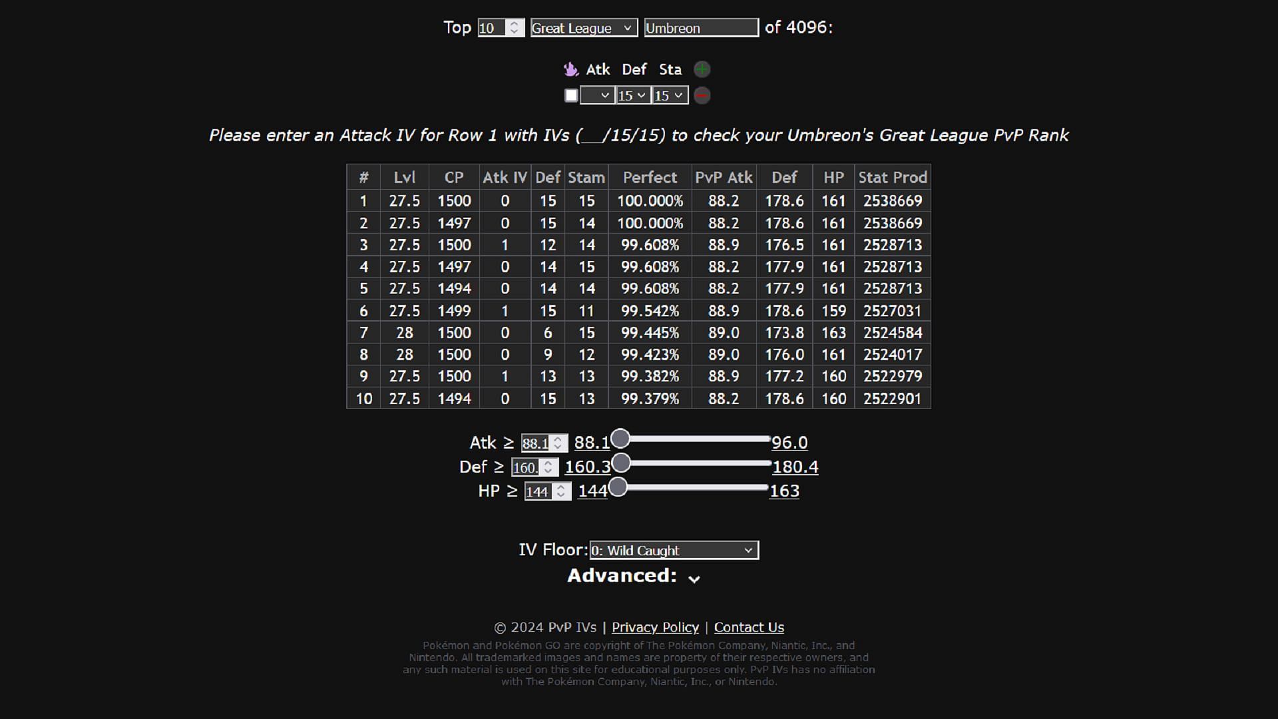Screen dimensions: 1278x719
Task: Click row 1 rank entry
Action: point(363,200)
